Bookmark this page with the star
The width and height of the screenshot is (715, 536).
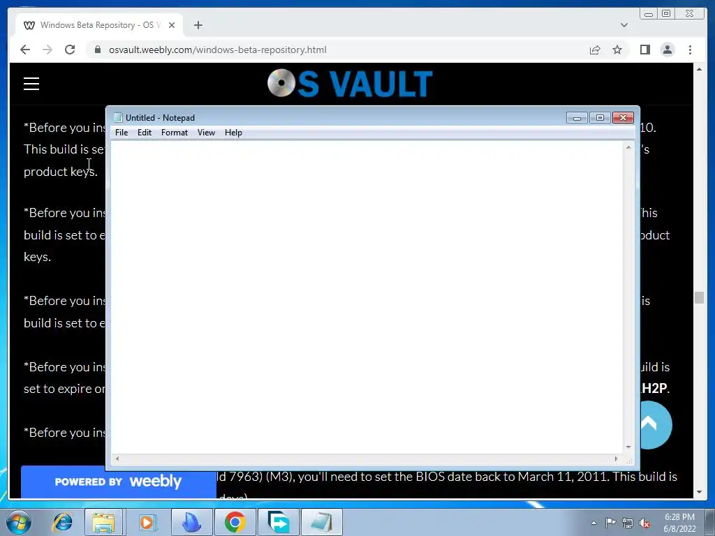[617, 50]
